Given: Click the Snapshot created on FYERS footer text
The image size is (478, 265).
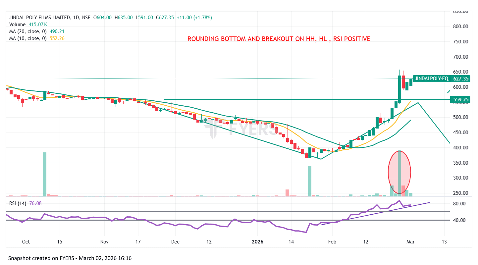Looking at the screenshot, I should click(x=70, y=258).
